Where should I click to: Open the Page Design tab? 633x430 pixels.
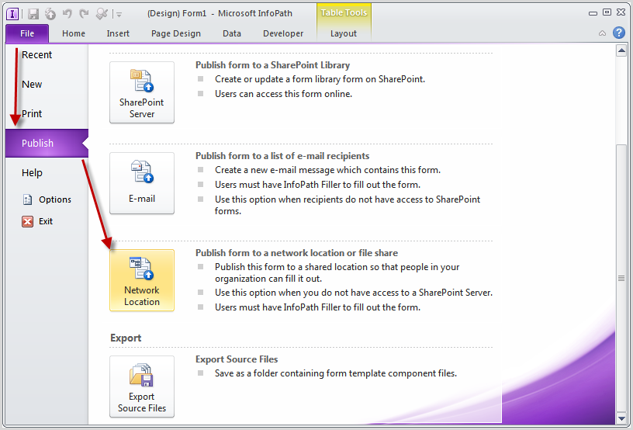pyautogui.click(x=175, y=33)
